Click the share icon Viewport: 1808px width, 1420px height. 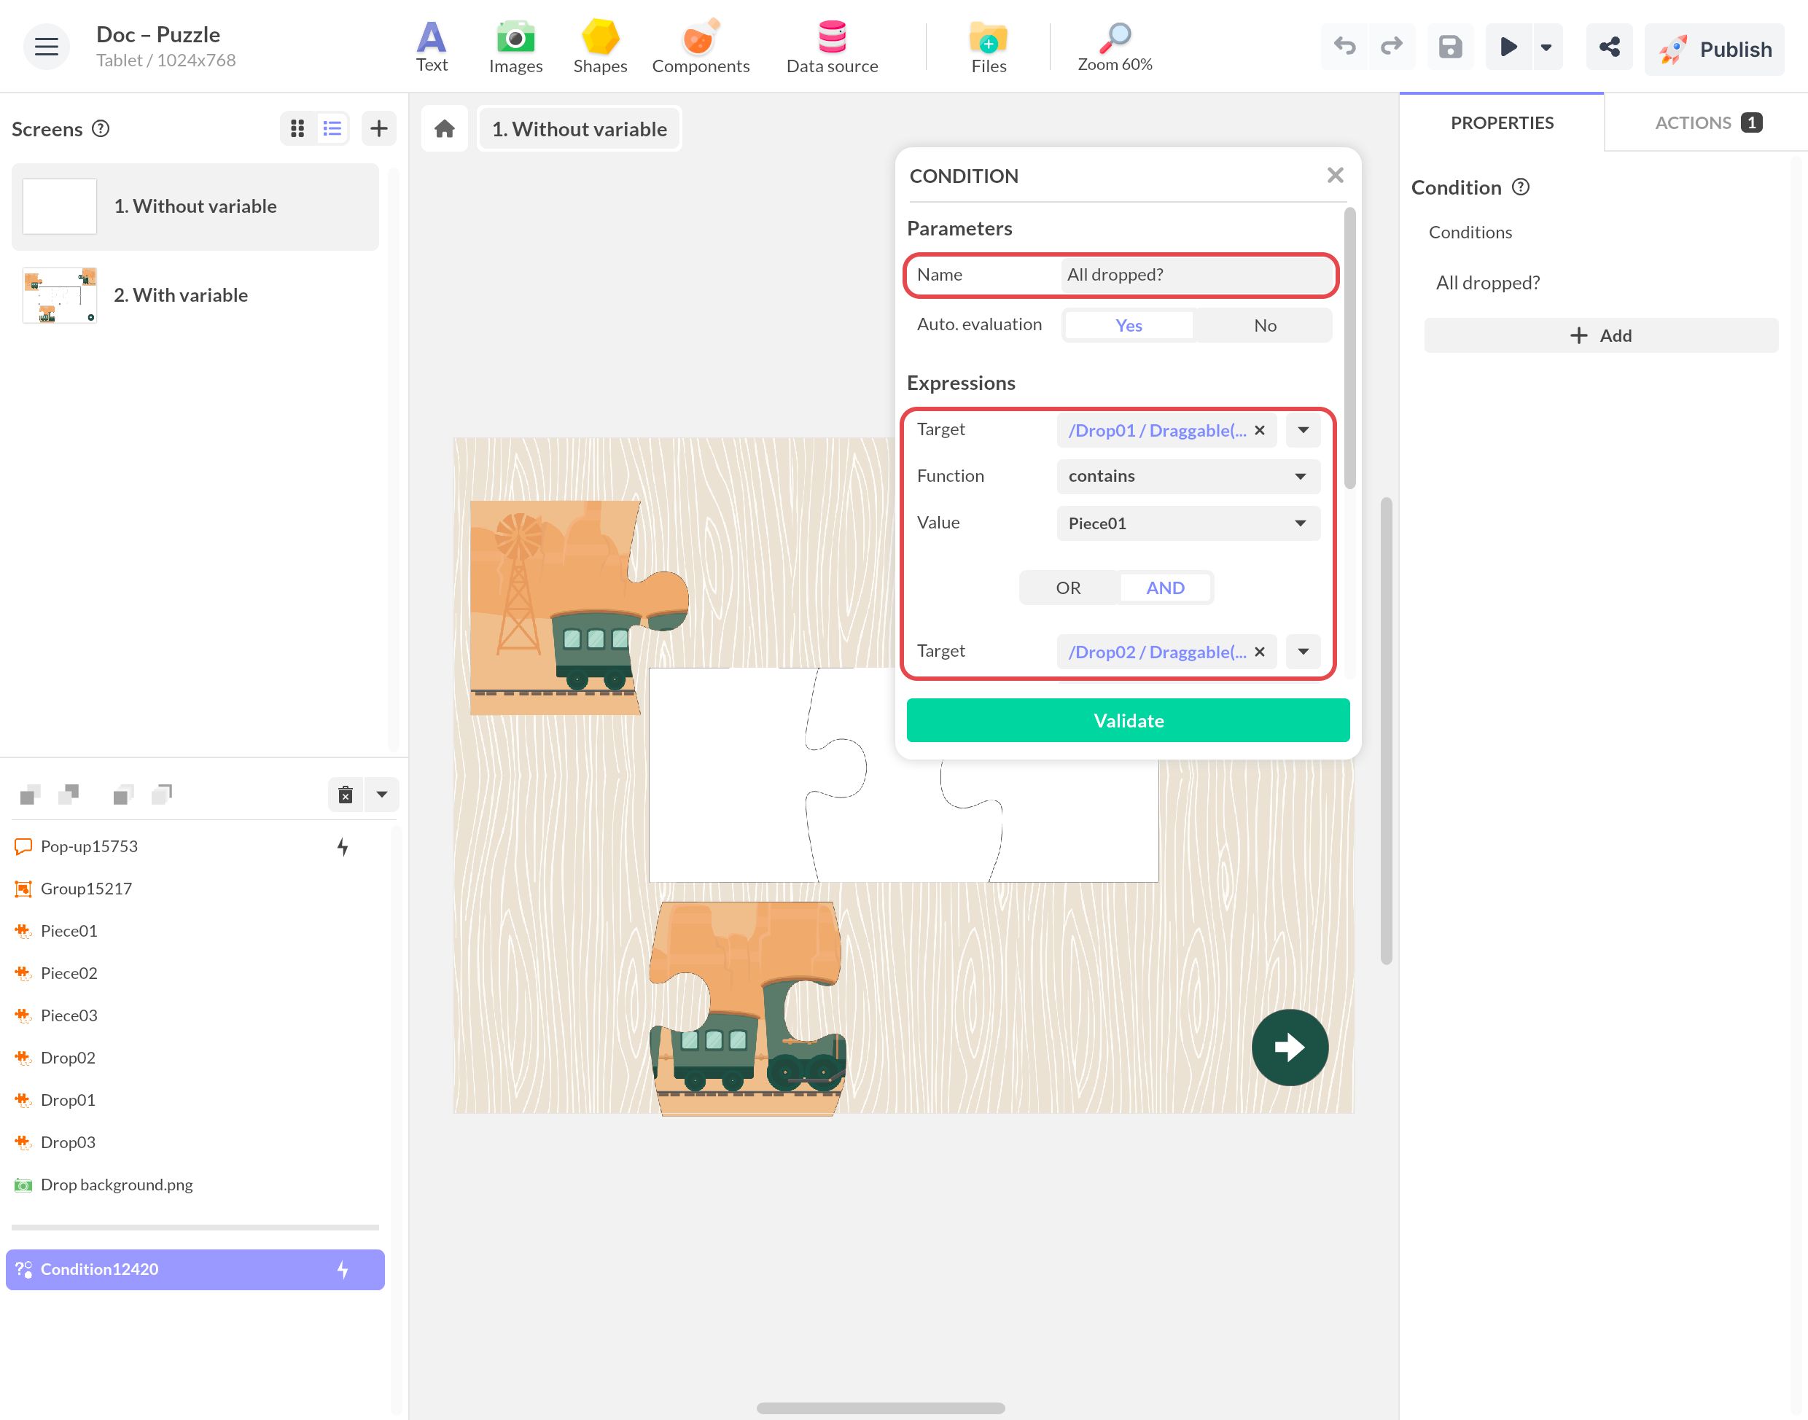1609,47
